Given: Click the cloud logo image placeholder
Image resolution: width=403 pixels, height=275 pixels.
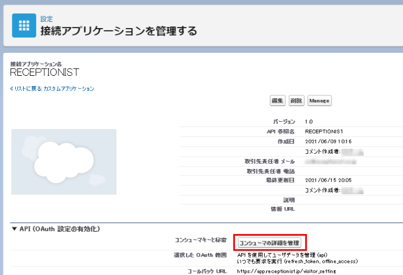Looking at the screenshot, I should (64, 162).
